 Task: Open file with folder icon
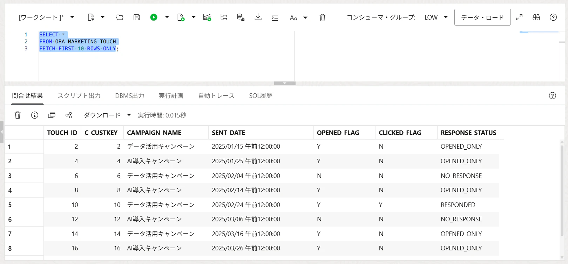tap(120, 17)
